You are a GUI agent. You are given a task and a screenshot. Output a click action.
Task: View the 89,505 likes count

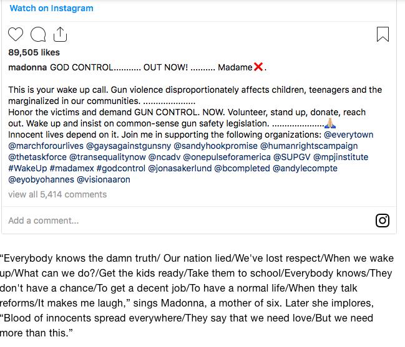point(34,52)
